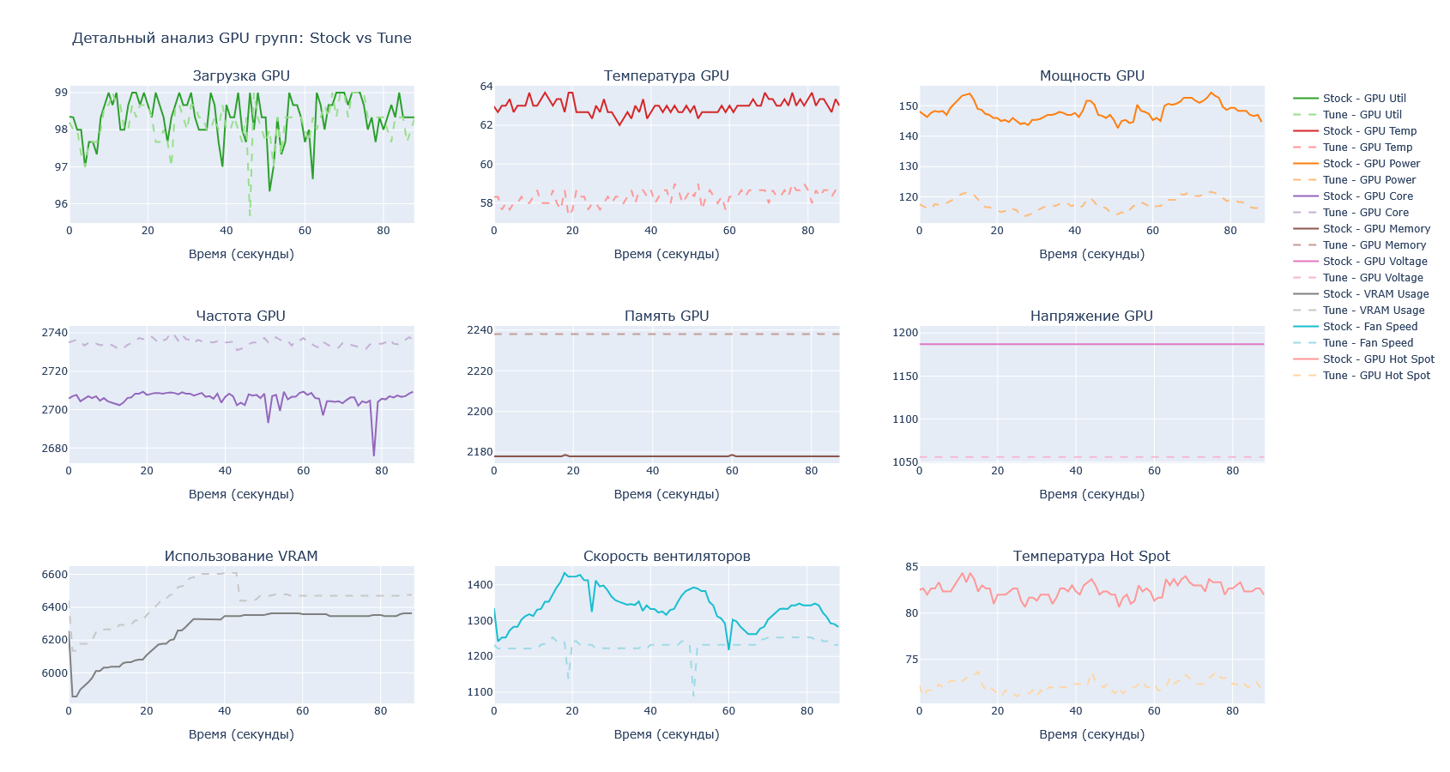Toggle Stock - VRAM Usage legend entry

pyautogui.click(x=1374, y=294)
